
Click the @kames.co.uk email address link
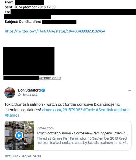50,78
